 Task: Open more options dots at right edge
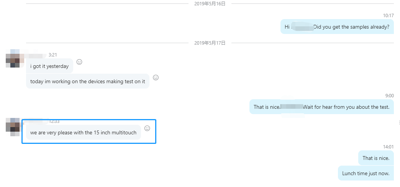point(399,123)
